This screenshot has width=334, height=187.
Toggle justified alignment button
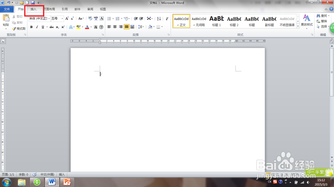tap(127, 27)
